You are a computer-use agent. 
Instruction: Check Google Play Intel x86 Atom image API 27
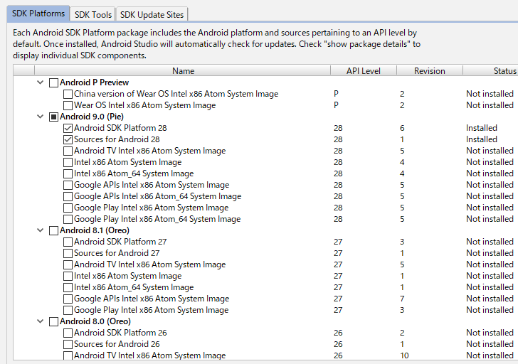[68, 310]
